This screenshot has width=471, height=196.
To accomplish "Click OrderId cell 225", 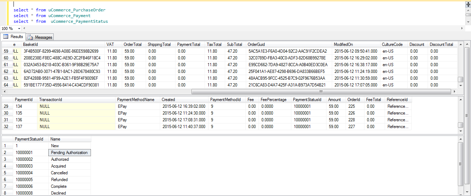I will 355,106.
